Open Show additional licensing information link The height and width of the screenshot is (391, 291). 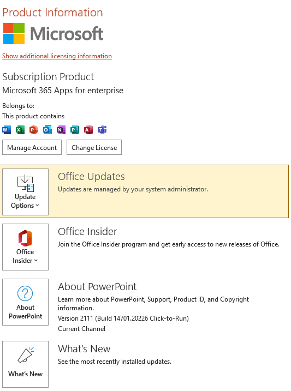(x=57, y=56)
